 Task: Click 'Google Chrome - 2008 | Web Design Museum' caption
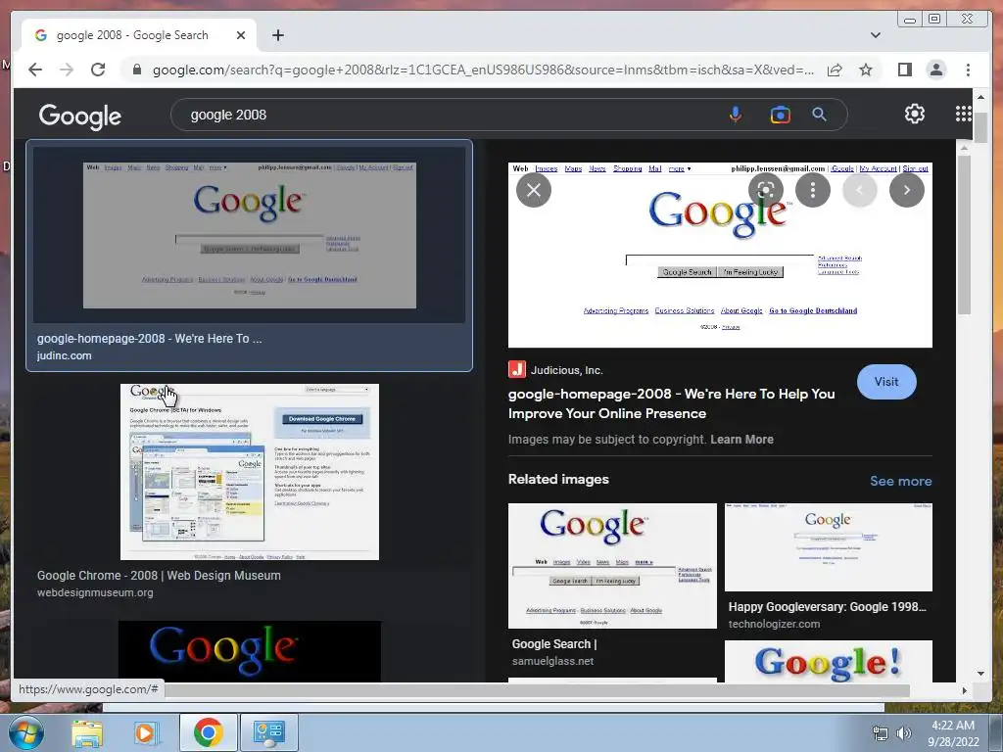click(159, 576)
